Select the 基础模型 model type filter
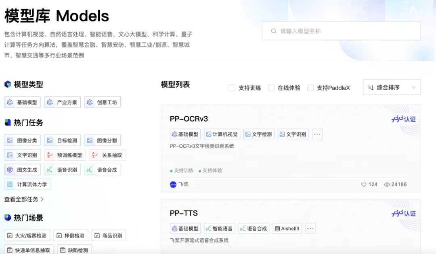Screen dimensions: 436x254 tap(23, 102)
